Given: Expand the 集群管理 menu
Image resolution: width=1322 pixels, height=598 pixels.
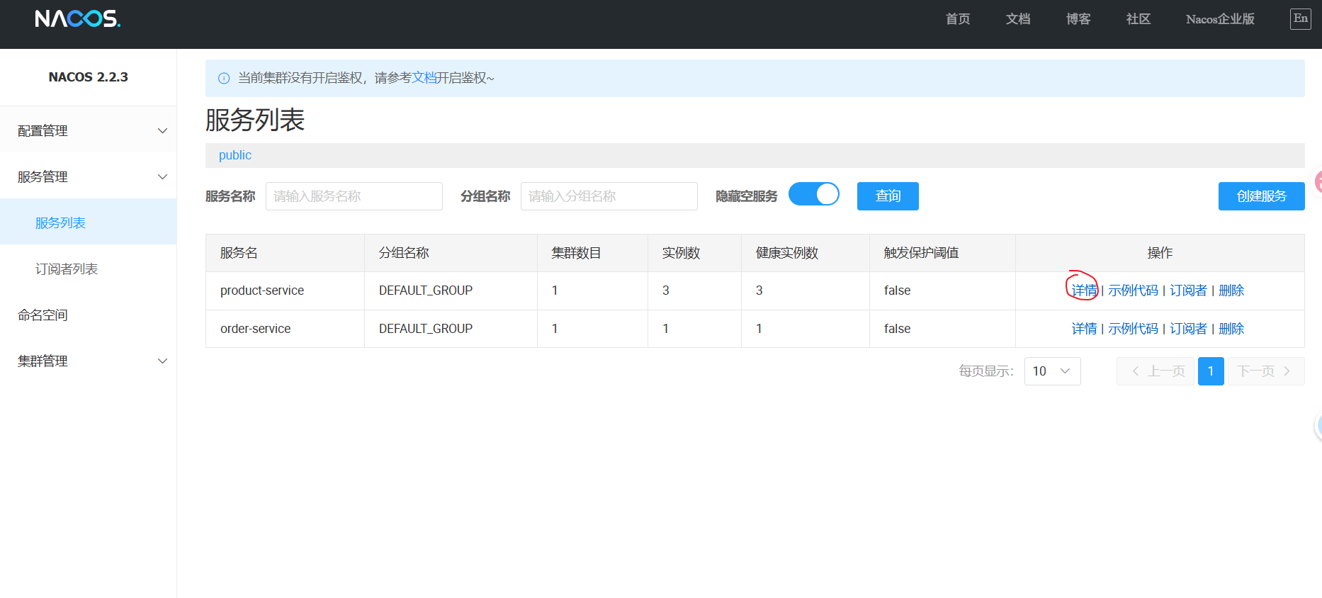Looking at the screenshot, I should point(88,361).
